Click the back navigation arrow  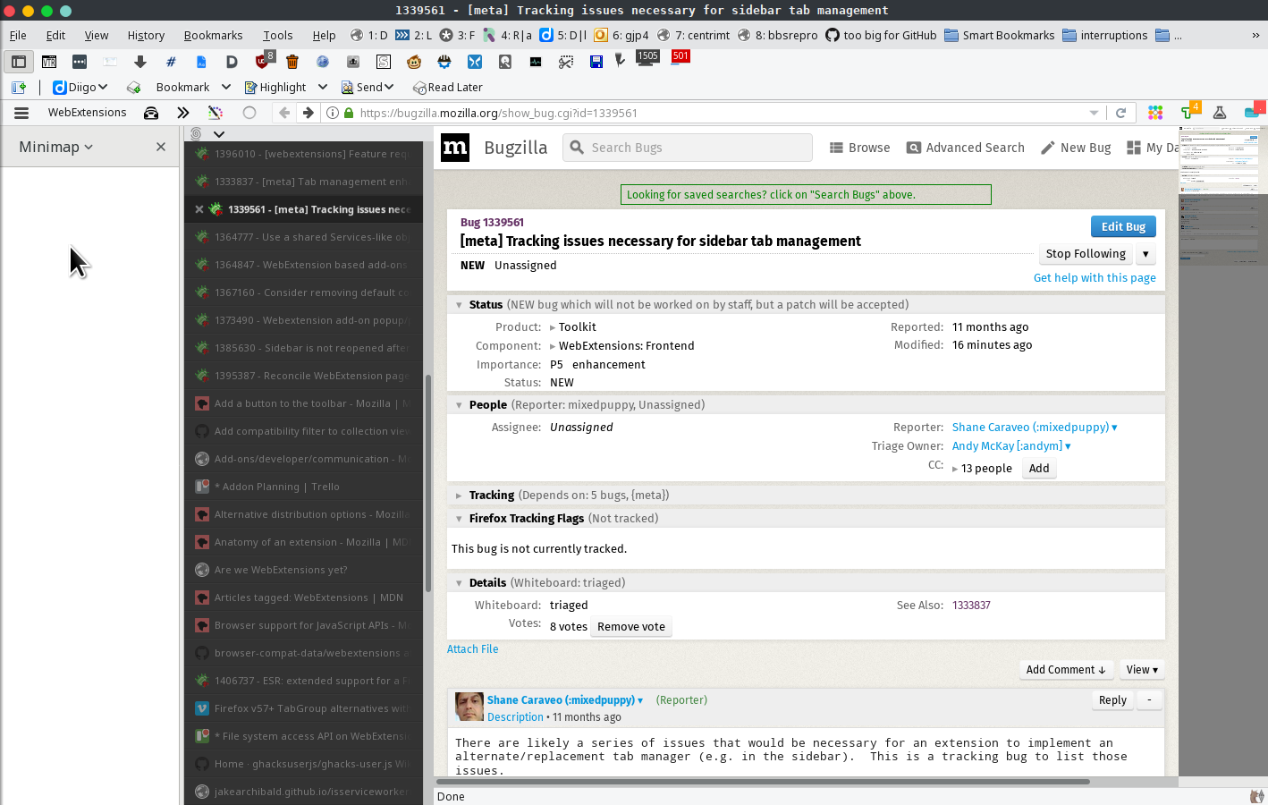[x=283, y=113]
